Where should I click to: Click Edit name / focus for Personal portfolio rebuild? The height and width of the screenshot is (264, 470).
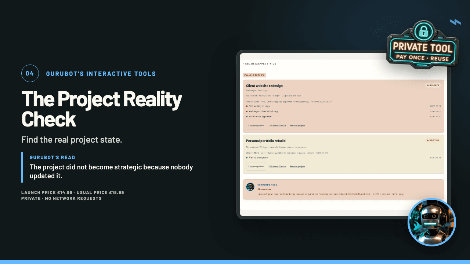[277, 166]
